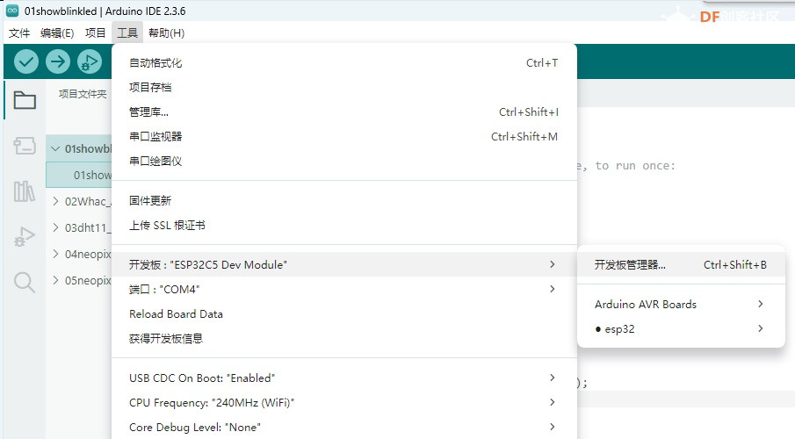Open the Sketchbook folder sidebar icon
Screen dimensions: 795x439
pyautogui.click(x=25, y=100)
